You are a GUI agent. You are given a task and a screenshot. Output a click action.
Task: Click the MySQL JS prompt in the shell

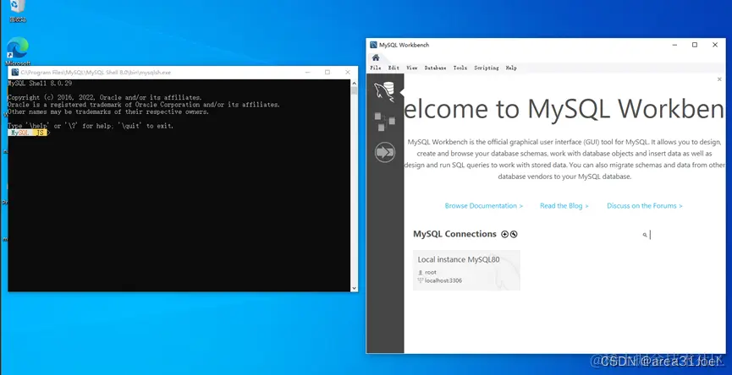(x=29, y=133)
